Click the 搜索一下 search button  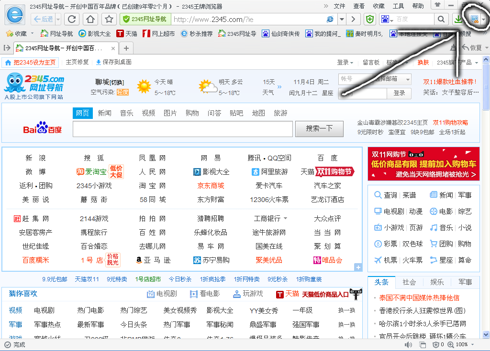click(319, 128)
